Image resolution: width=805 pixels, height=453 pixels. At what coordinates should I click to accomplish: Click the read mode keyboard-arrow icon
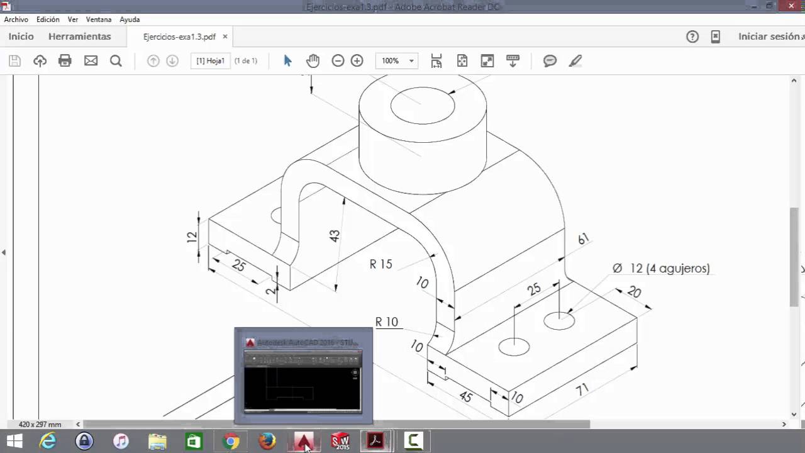click(x=513, y=61)
